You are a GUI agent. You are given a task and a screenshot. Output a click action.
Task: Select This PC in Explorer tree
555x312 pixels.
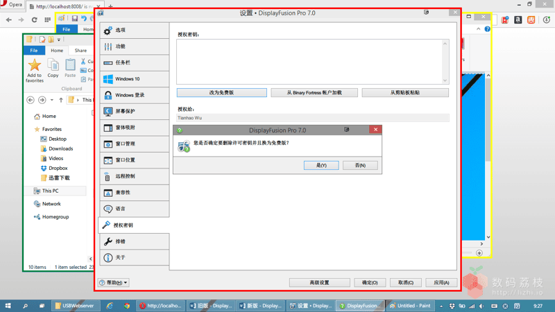pos(46,191)
